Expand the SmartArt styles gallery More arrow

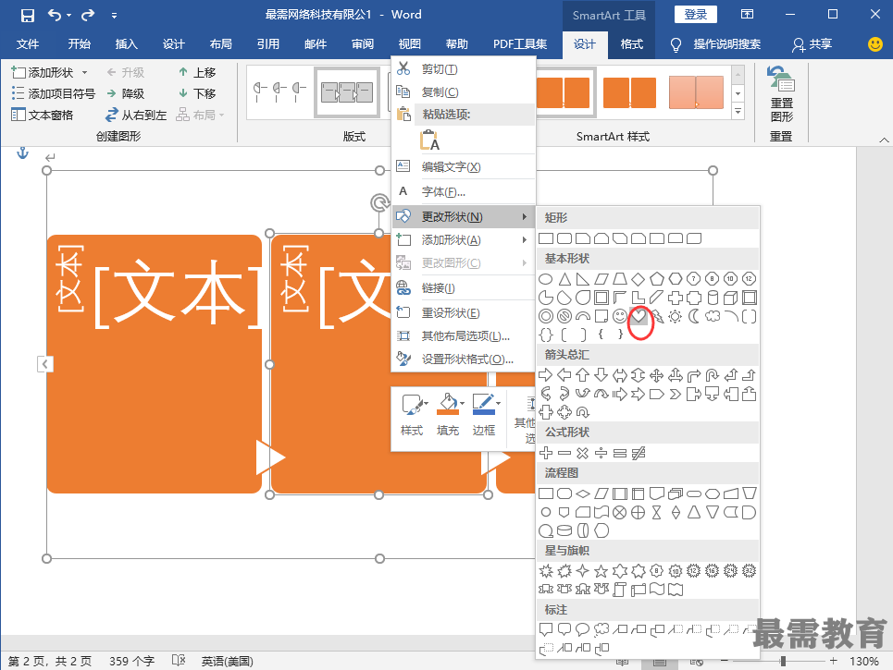pyautogui.click(x=738, y=112)
